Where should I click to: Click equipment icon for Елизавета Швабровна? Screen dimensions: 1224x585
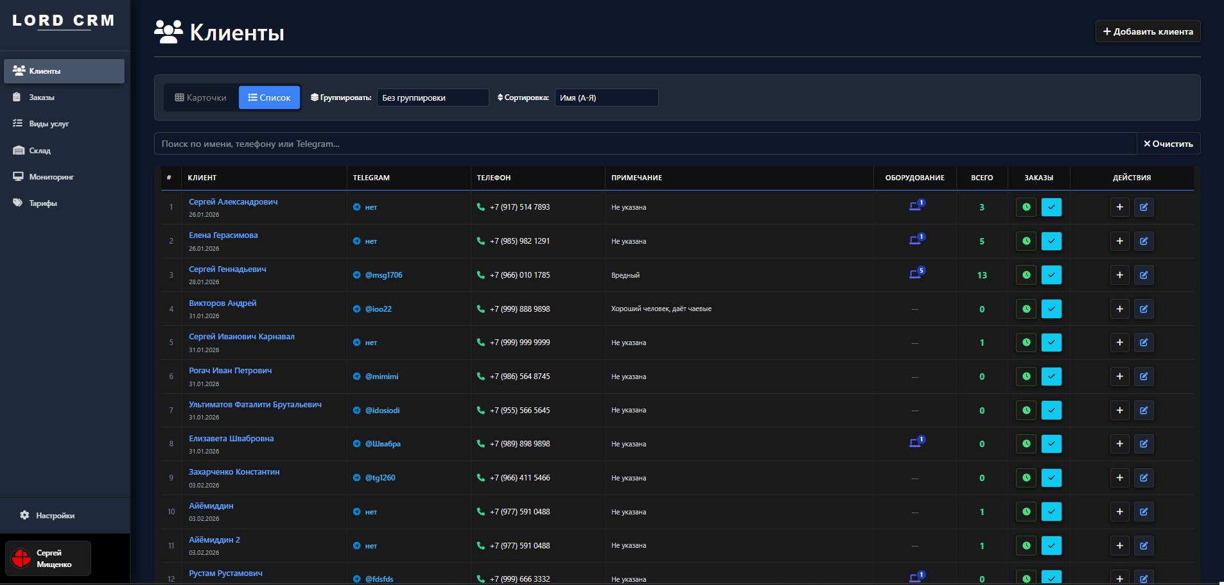916,443
